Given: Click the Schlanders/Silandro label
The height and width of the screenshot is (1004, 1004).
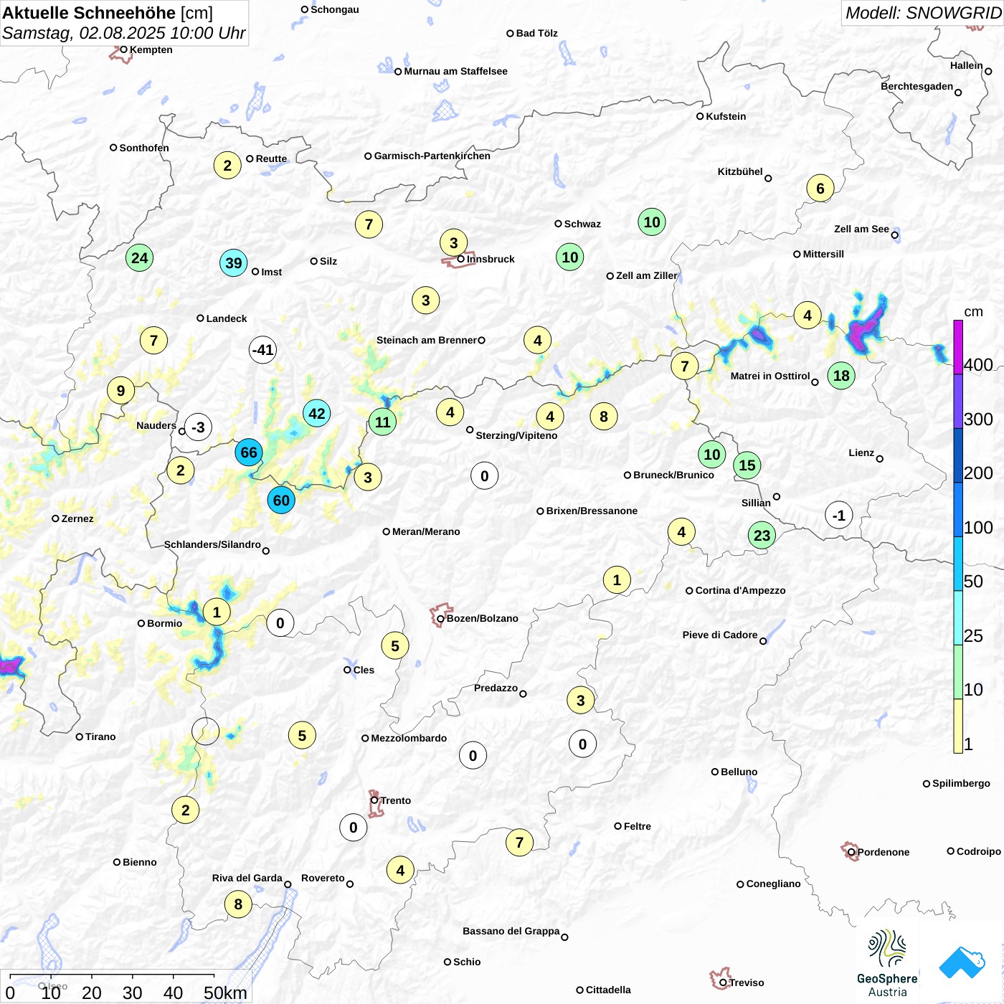Looking at the screenshot, I should (212, 544).
